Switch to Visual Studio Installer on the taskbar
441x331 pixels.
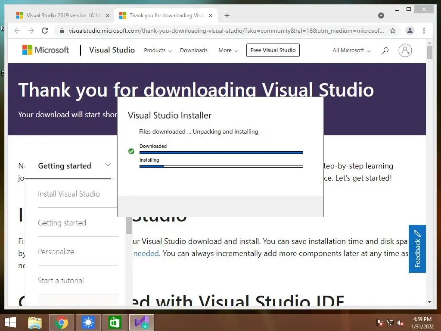[x=141, y=322]
